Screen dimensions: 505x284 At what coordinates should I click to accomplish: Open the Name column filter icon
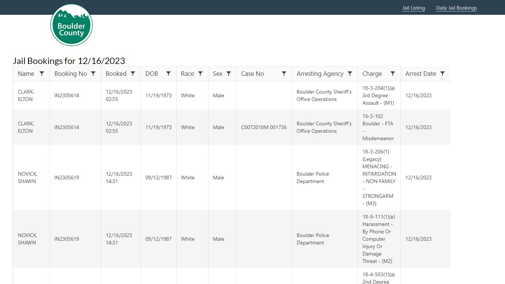(42, 74)
